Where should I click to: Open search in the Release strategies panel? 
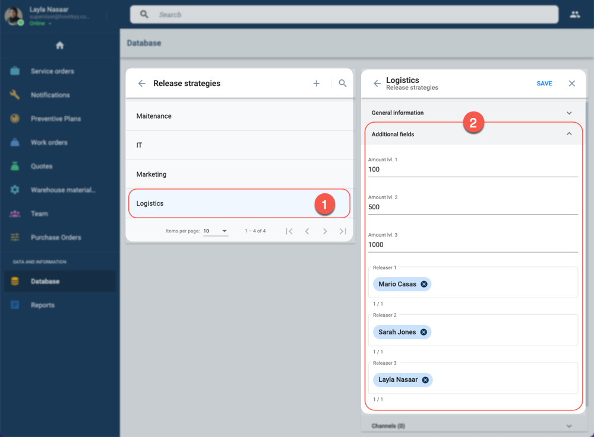click(342, 84)
